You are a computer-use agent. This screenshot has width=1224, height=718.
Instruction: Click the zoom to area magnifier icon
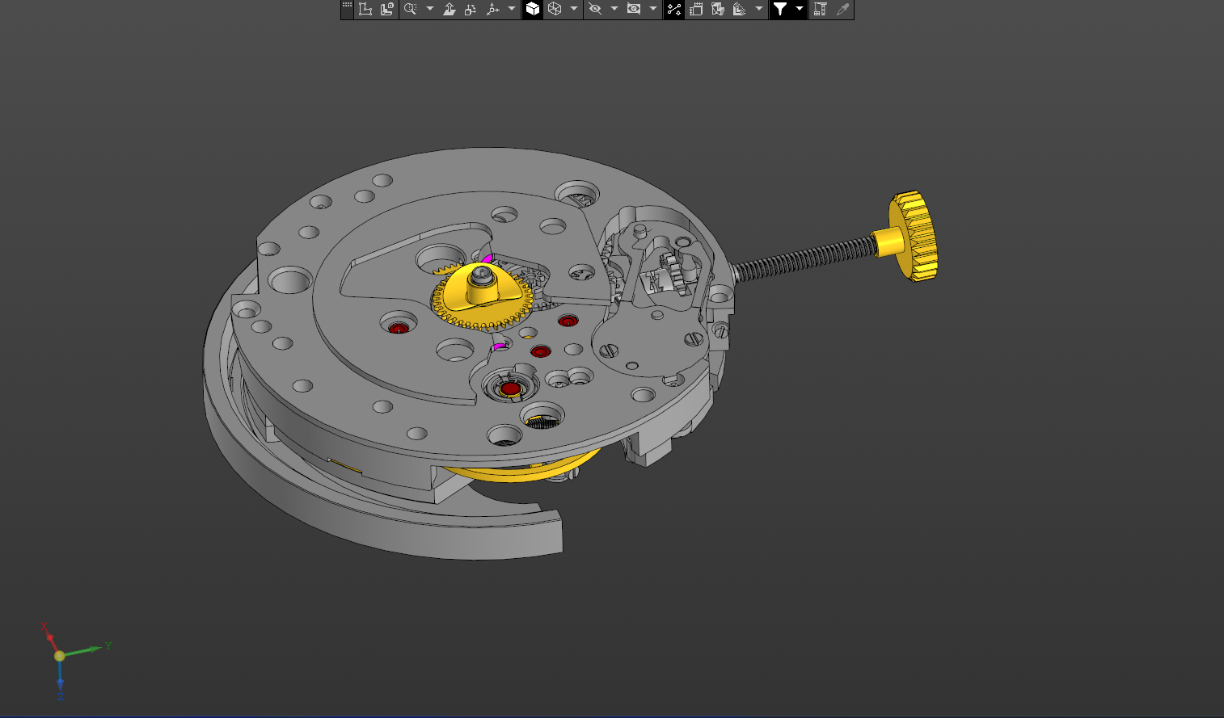click(x=410, y=9)
